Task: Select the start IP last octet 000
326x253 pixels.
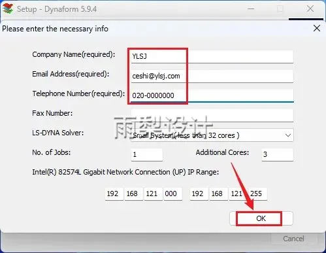Action: point(172,194)
